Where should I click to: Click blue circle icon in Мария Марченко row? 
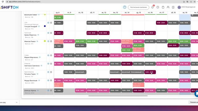coord(48,55)
